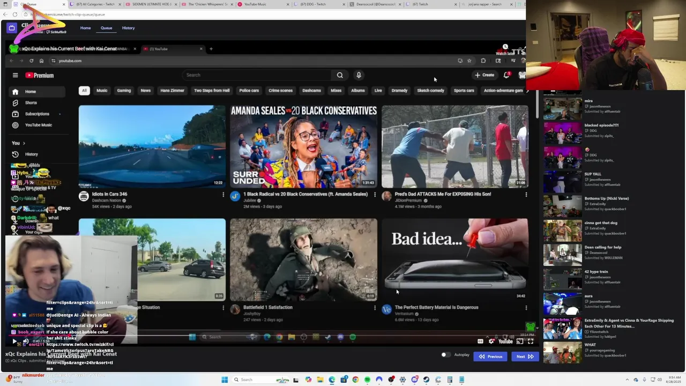Open Shorts in the YouTube sidebar

click(31, 103)
